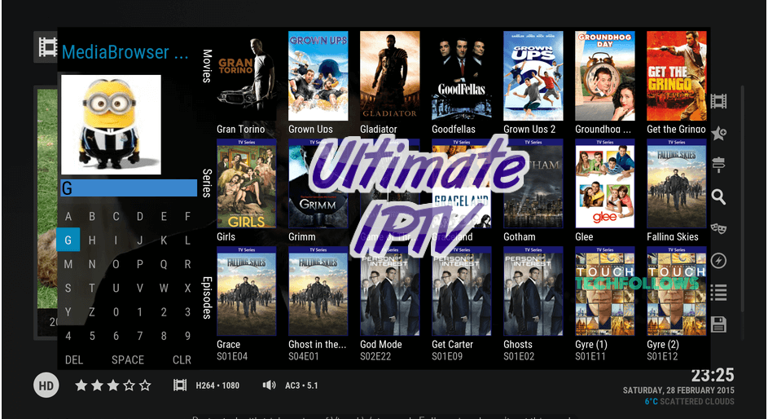Click the HD badge icon

(x=46, y=386)
